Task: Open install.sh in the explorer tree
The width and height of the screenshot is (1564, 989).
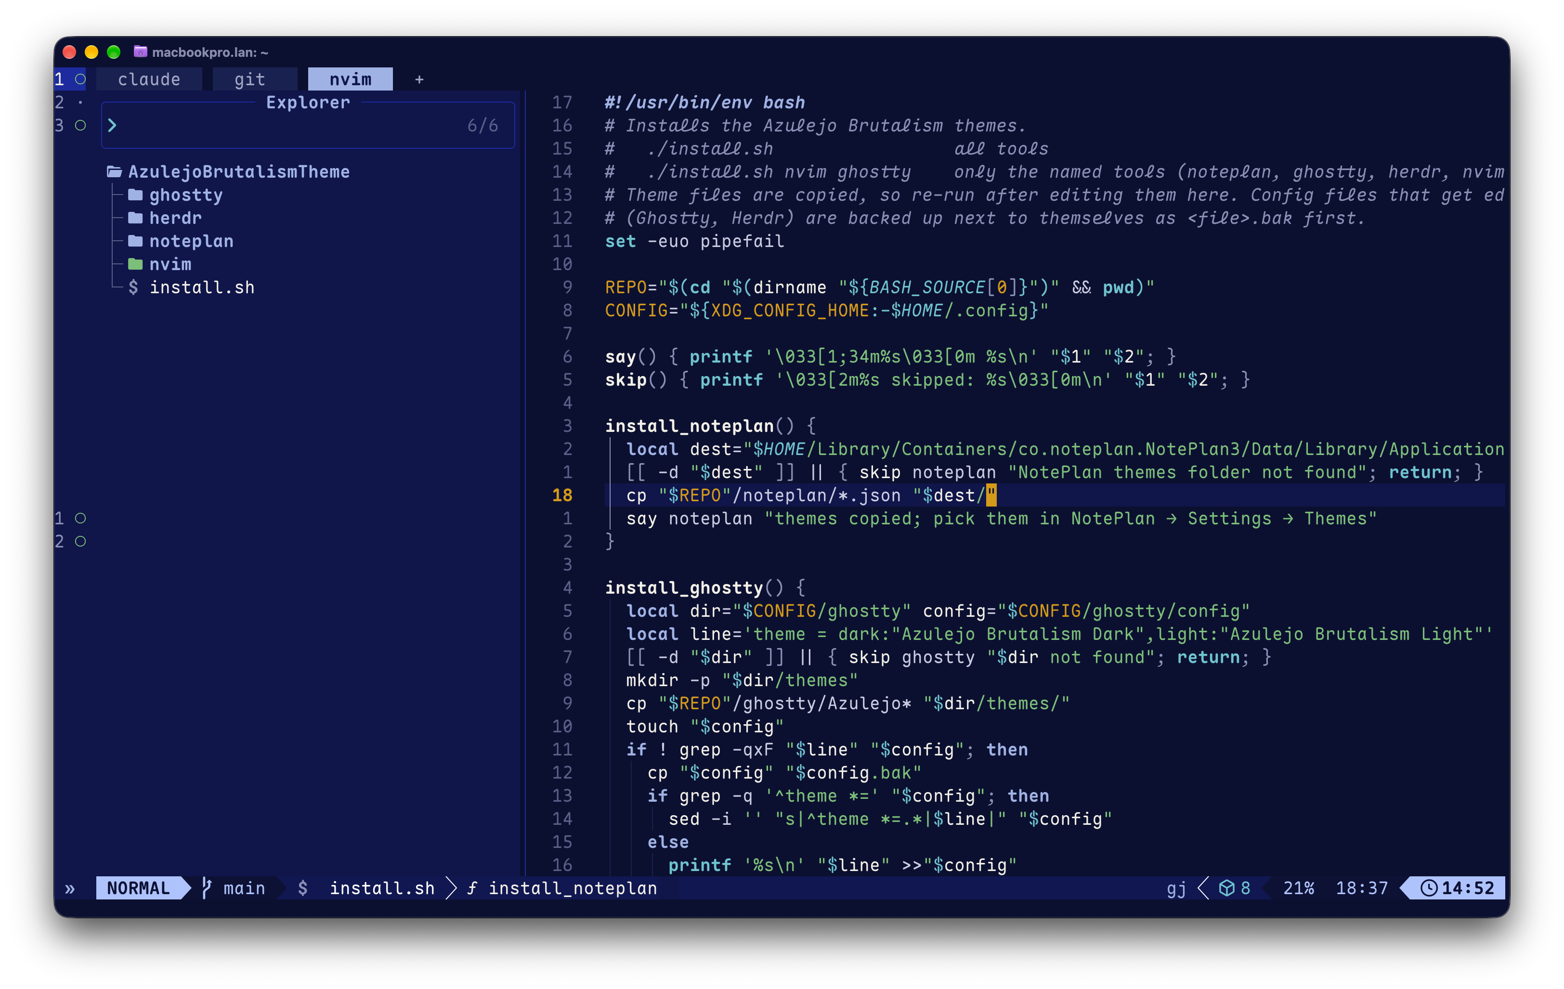Action: pyautogui.click(x=202, y=287)
